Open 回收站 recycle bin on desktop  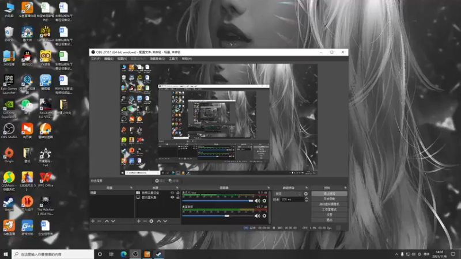pos(9,34)
